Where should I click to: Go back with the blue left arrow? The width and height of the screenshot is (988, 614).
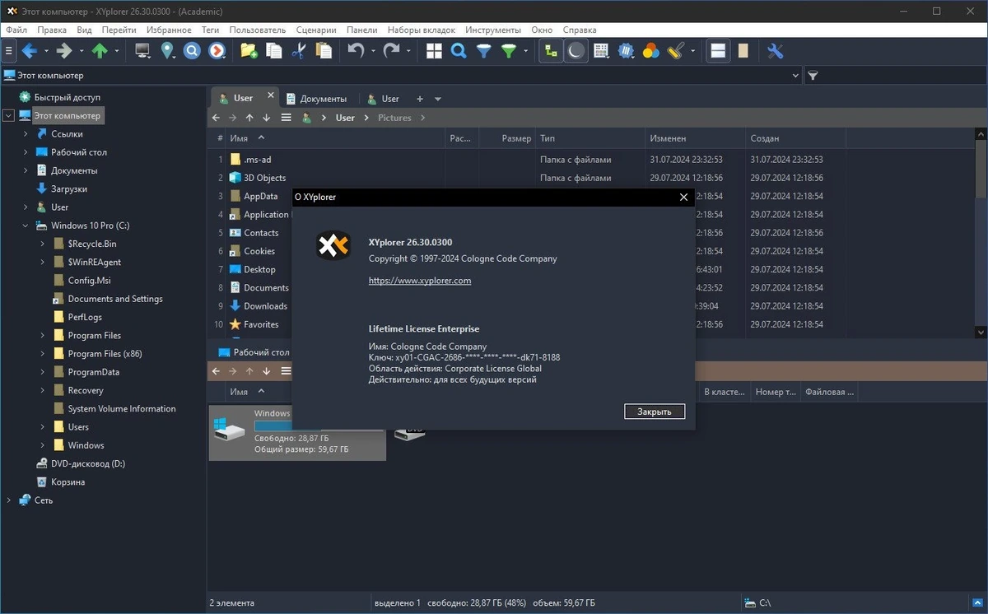coord(29,51)
